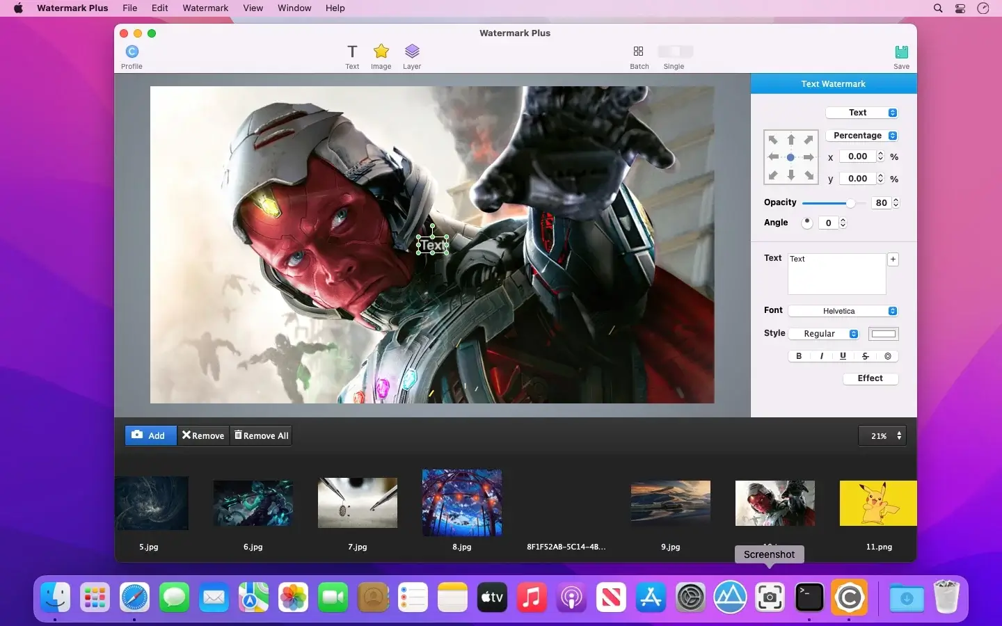Open the watermark type dropdown showing Text
Screen dimensions: 1002x626
(x=862, y=113)
